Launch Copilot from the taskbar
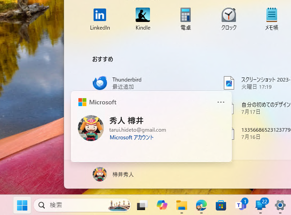291x215 pixels. 162,205
